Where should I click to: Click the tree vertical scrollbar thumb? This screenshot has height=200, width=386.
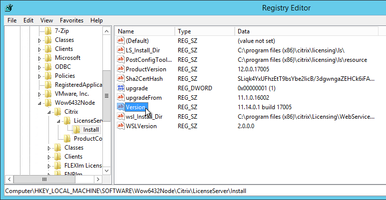click(106, 96)
